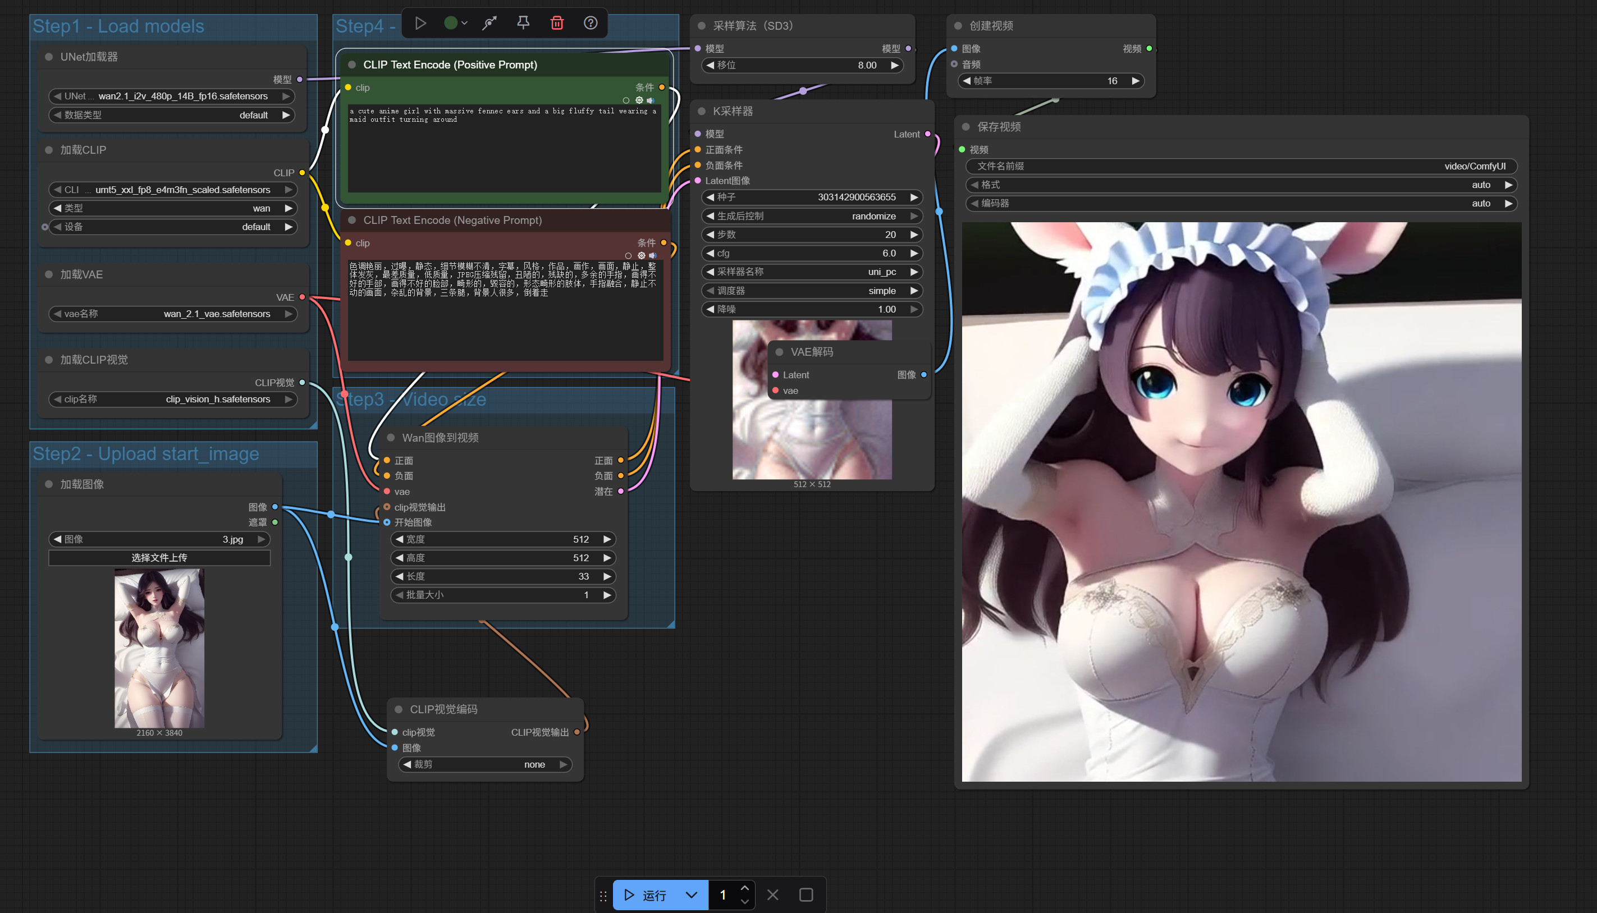1597x913 pixels.
Task: Click the cancel X icon beside the run button
Action: [773, 895]
